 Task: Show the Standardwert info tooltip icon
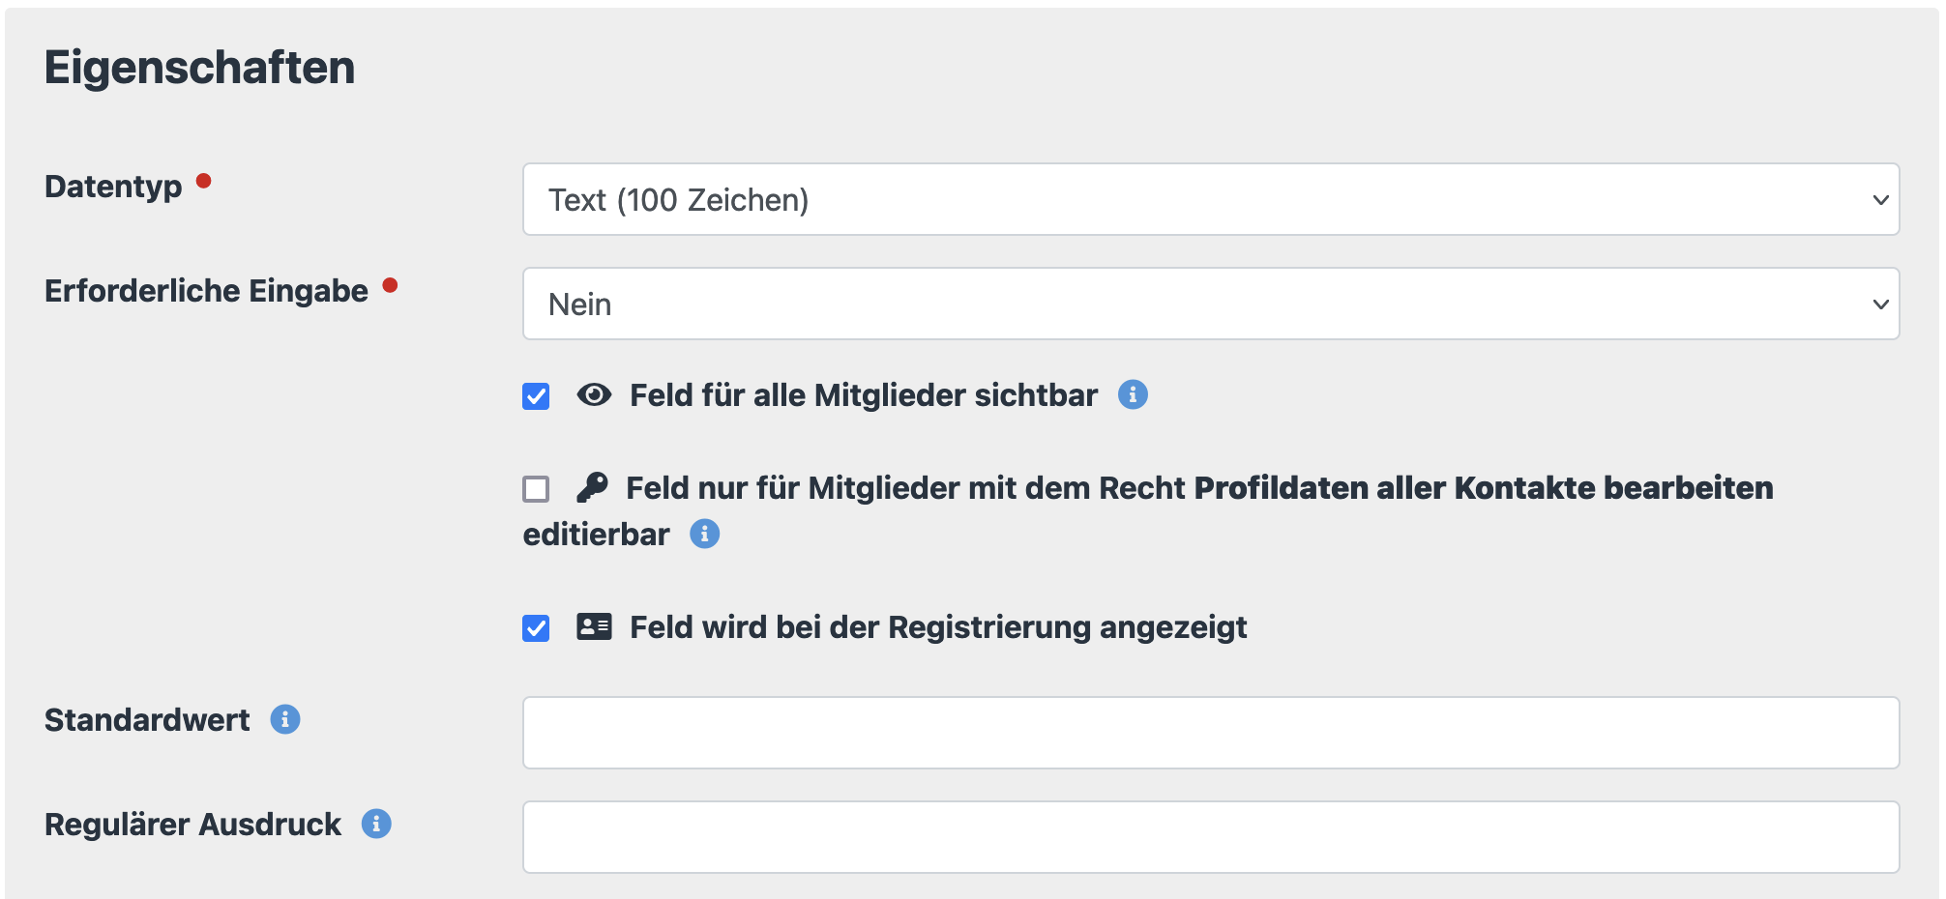click(284, 720)
